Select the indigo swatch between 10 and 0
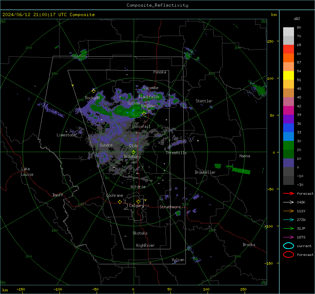 288,163
